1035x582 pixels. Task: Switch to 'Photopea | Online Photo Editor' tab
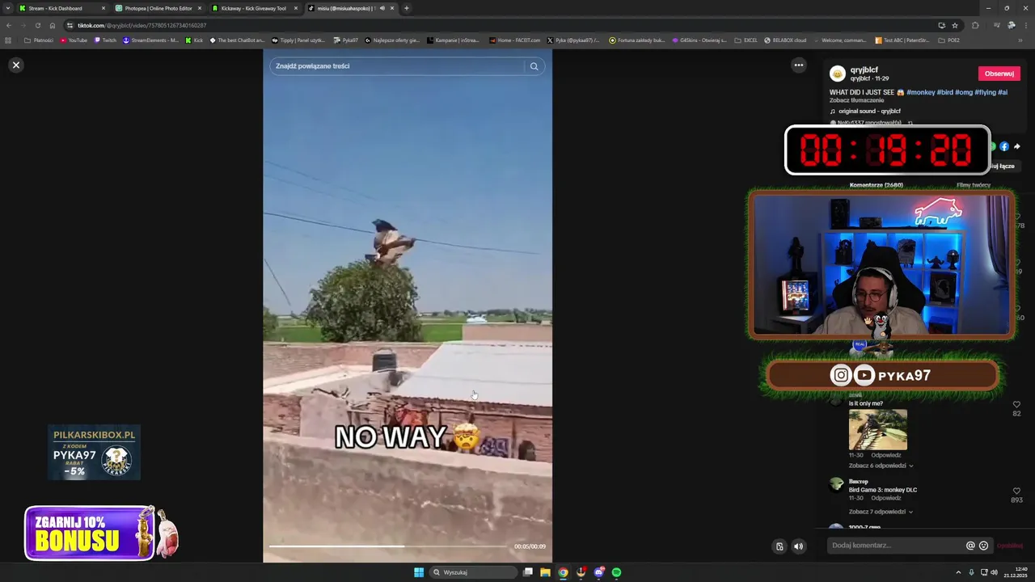(158, 8)
